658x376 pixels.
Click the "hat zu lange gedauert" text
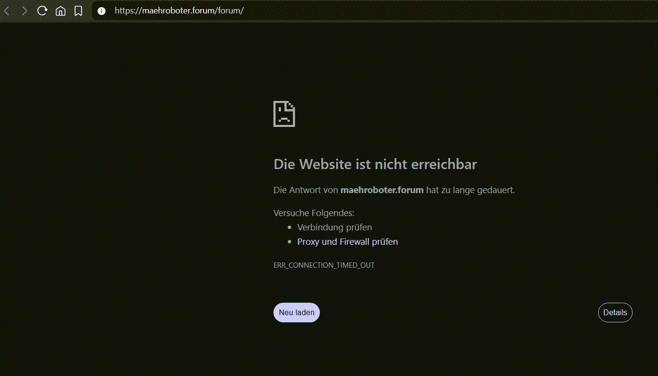coord(470,190)
